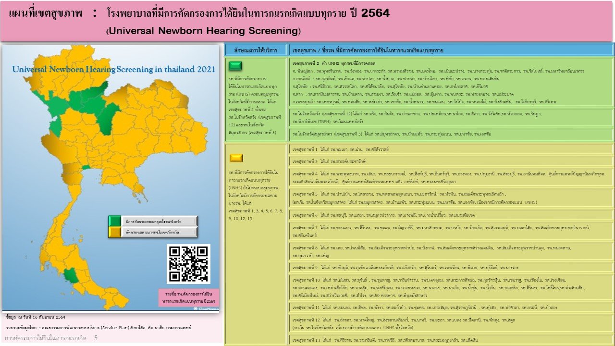
Task: Click the 'รวบรวมข้อมูลโดย' source credit line
Action: [x=98, y=327]
